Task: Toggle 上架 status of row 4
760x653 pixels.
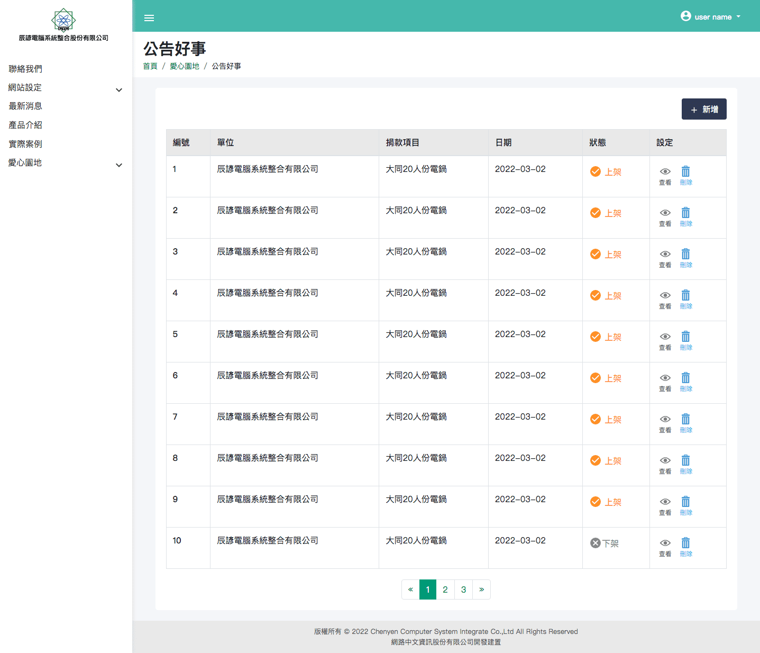Action: coord(606,295)
